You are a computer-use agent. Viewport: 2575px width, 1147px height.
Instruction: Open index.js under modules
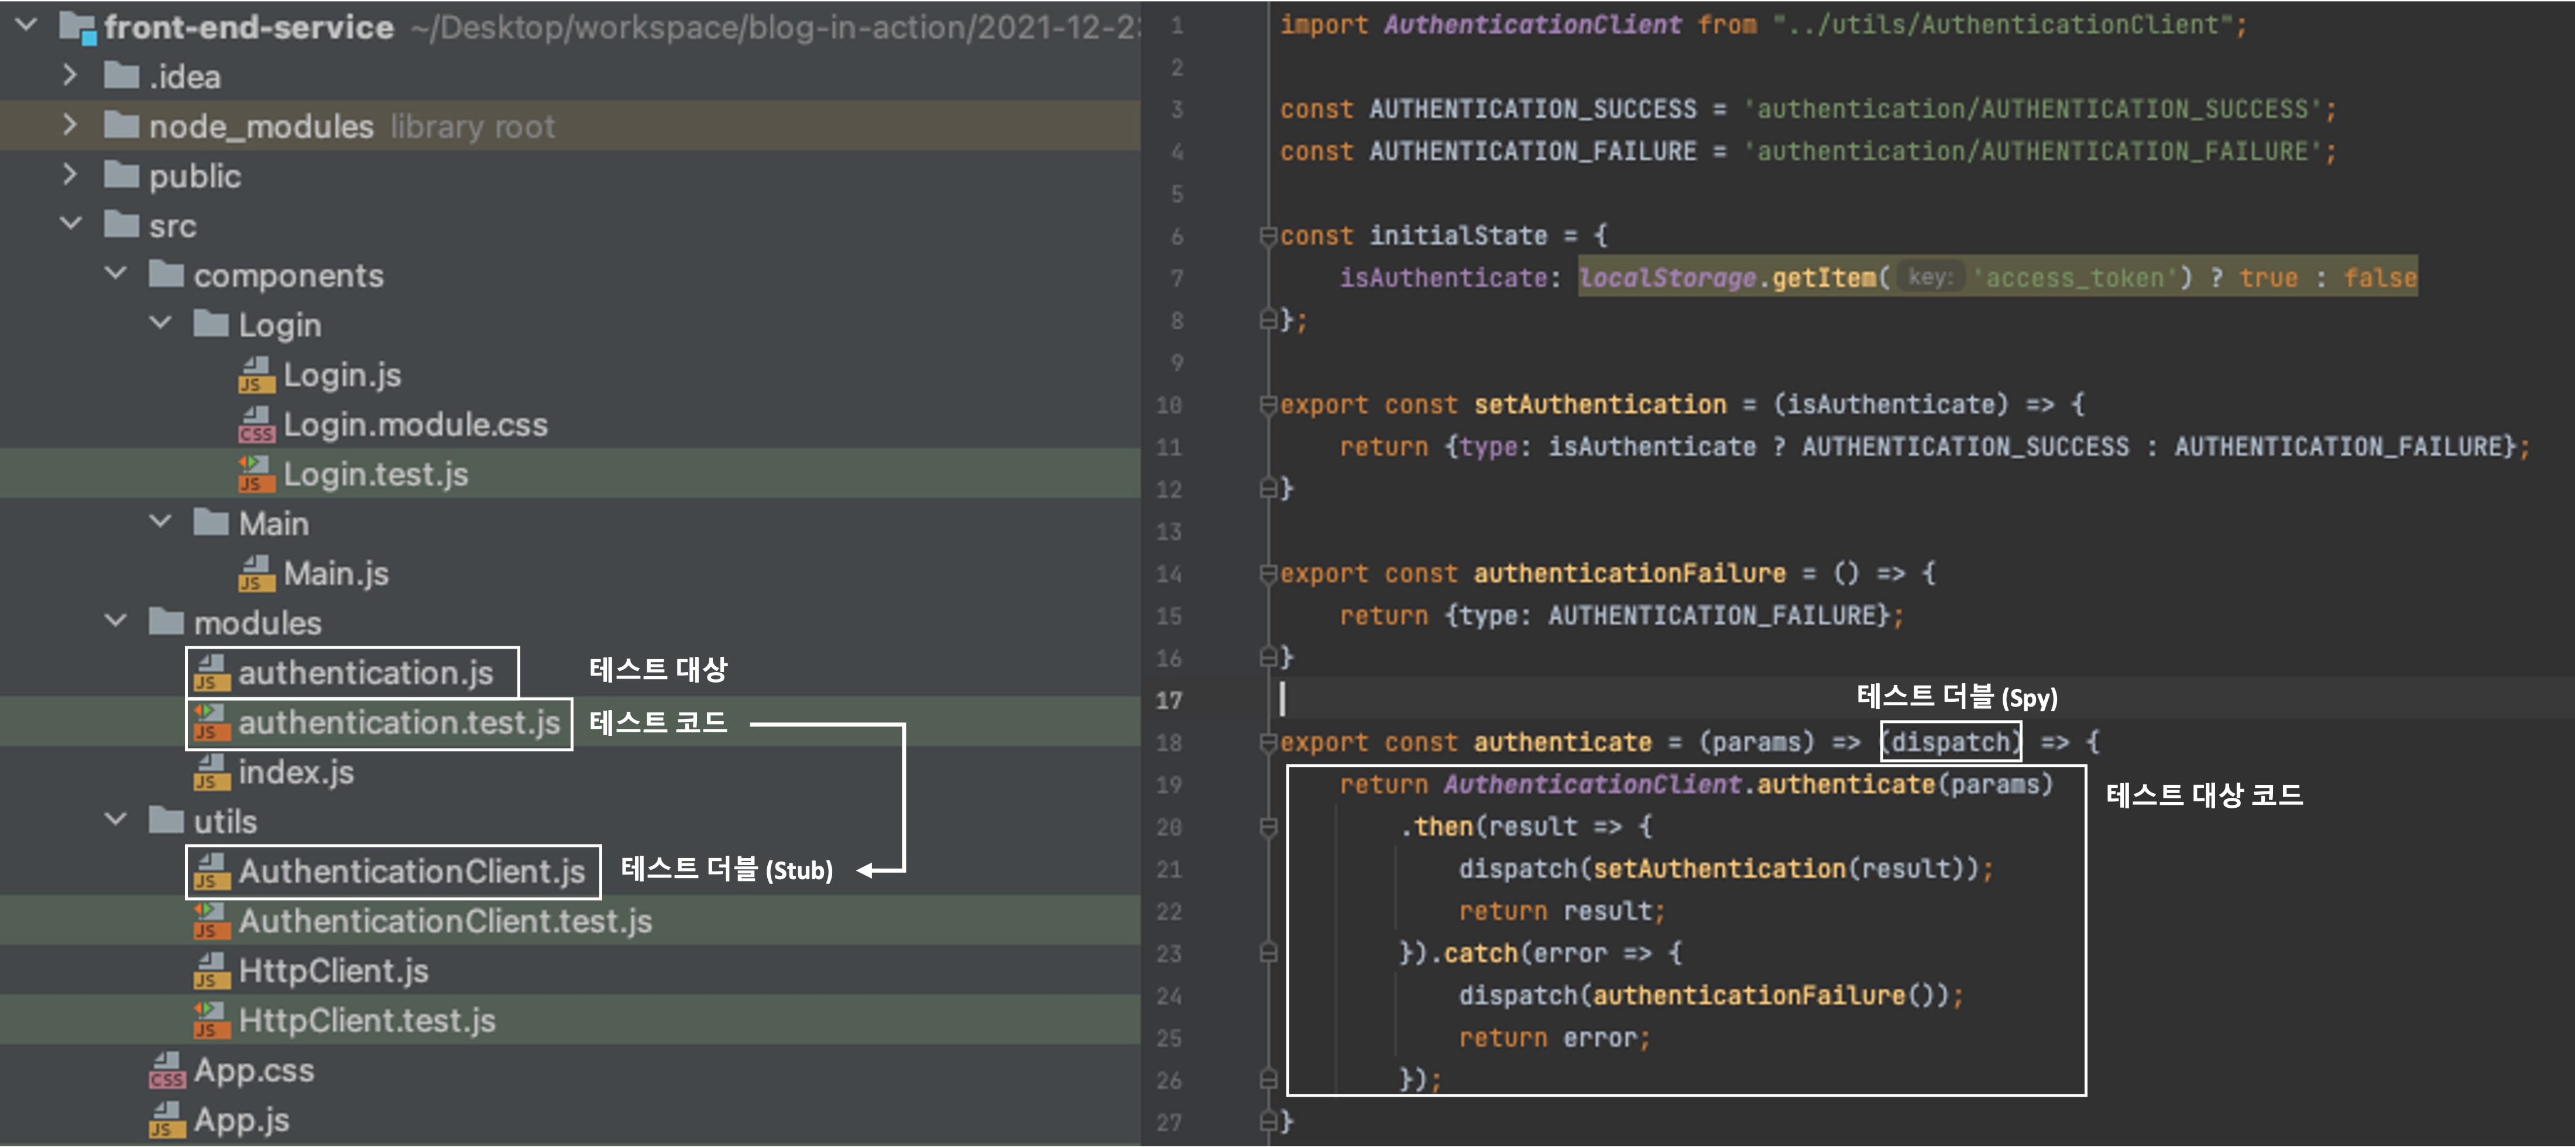point(296,772)
